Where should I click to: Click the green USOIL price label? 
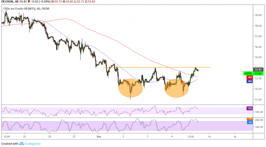click(x=253, y=73)
